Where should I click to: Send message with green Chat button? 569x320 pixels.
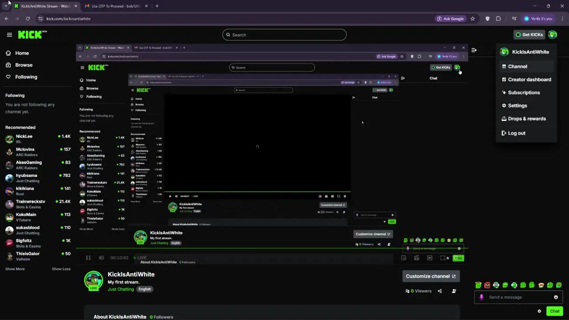[555, 311]
